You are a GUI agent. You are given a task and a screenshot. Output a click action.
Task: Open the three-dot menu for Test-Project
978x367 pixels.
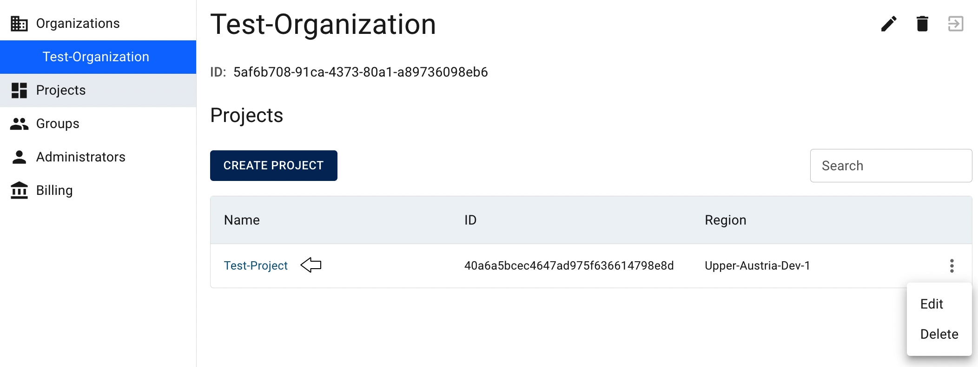pos(952,266)
